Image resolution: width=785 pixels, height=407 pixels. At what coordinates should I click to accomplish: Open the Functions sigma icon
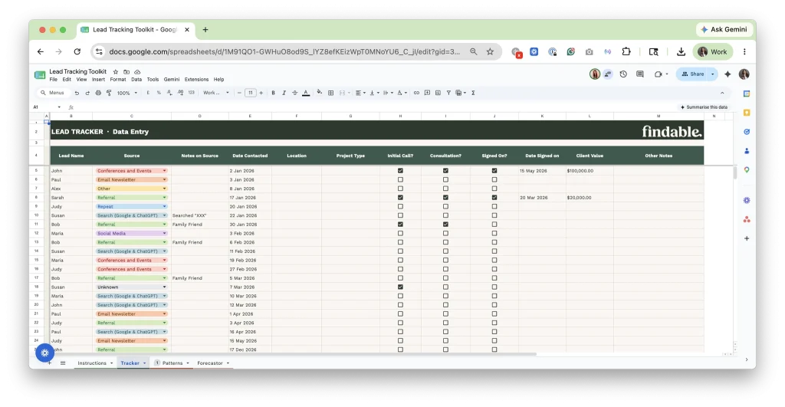coord(473,93)
